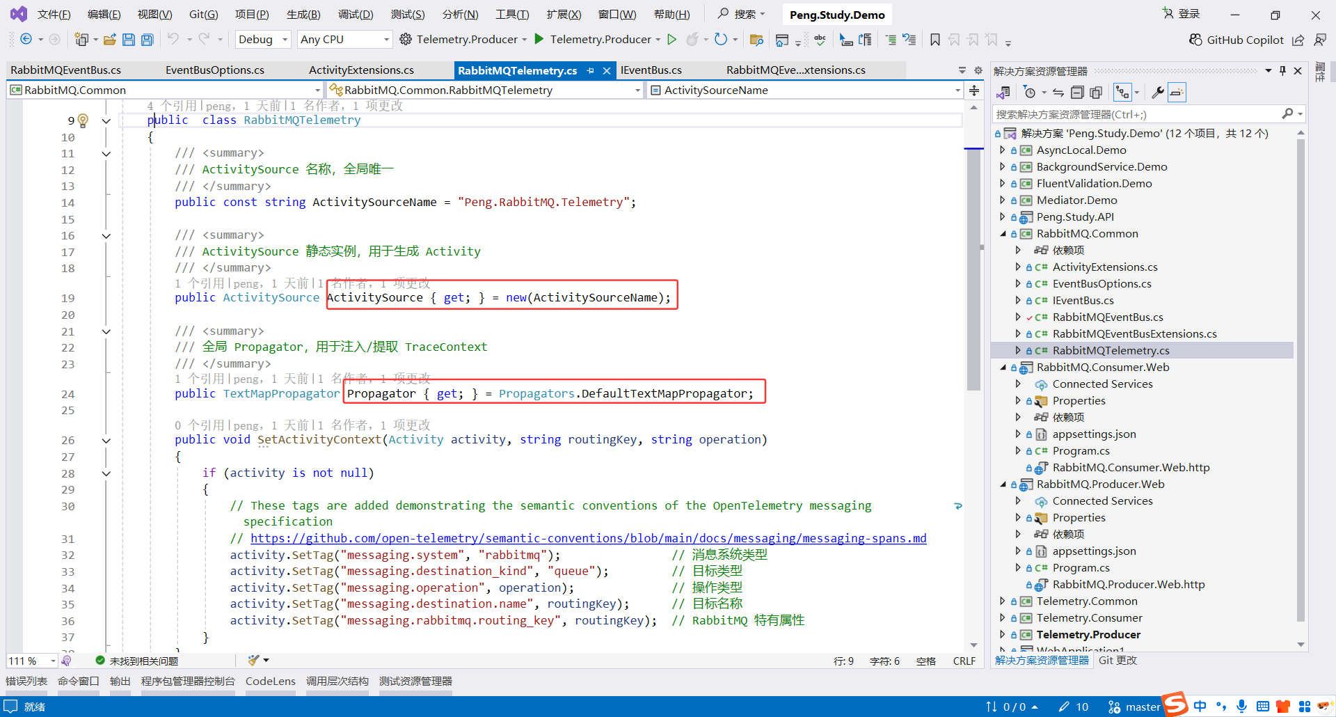Open GitHub Copilot from the toolbar

pos(1236,40)
